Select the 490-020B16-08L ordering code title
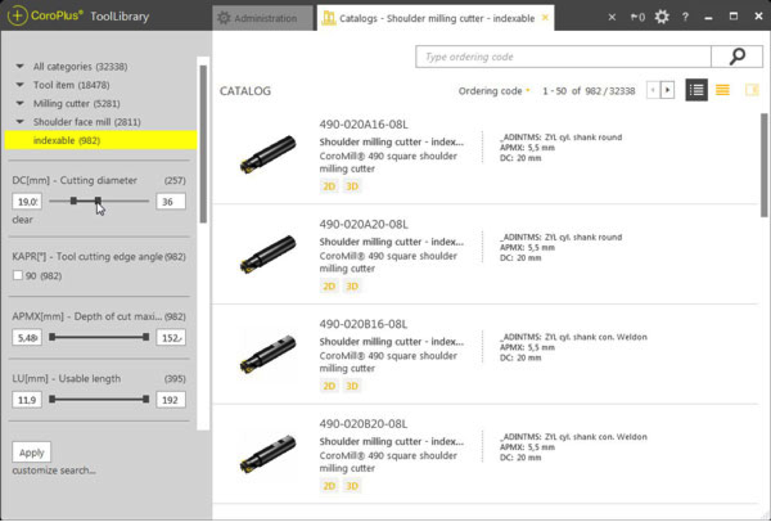Image resolution: width=771 pixels, height=521 pixels. pyautogui.click(x=364, y=324)
